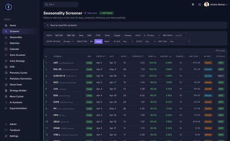
Task: Click Take a tour link
Action: tap(90, 13)
